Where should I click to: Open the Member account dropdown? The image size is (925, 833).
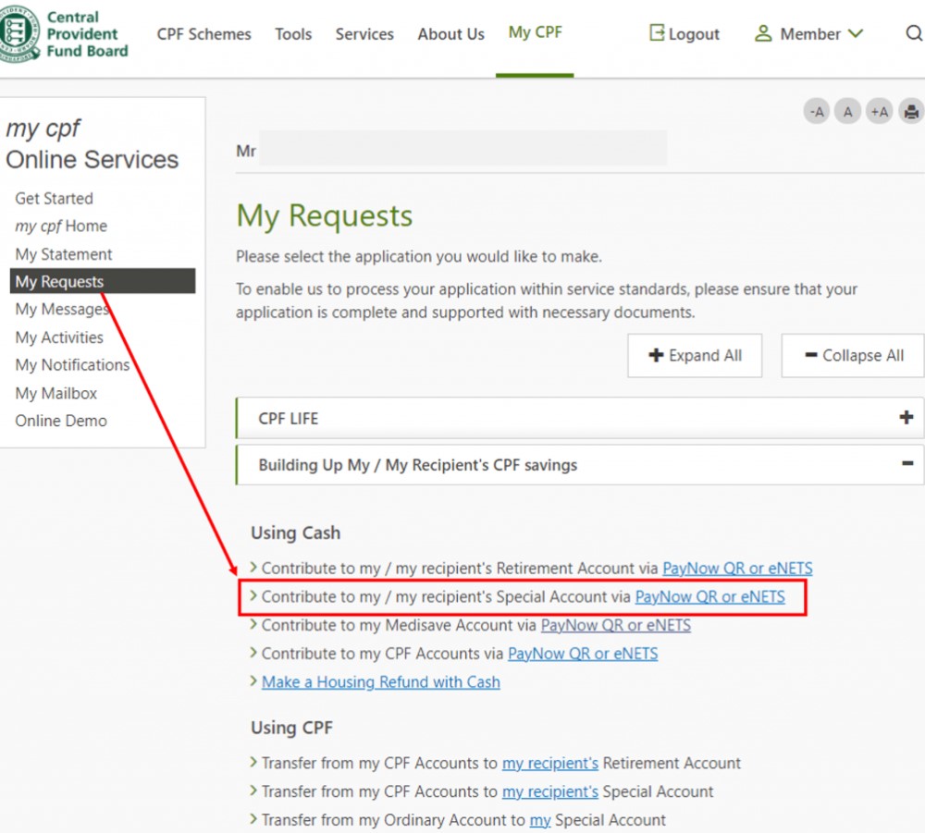pyautogui.click(x=808, y=34)
